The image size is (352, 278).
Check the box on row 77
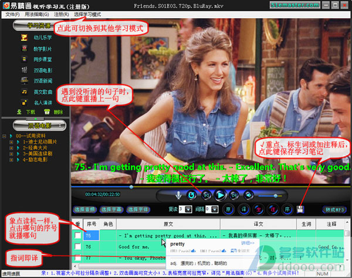pyautogui.click(x=77, y=257)
